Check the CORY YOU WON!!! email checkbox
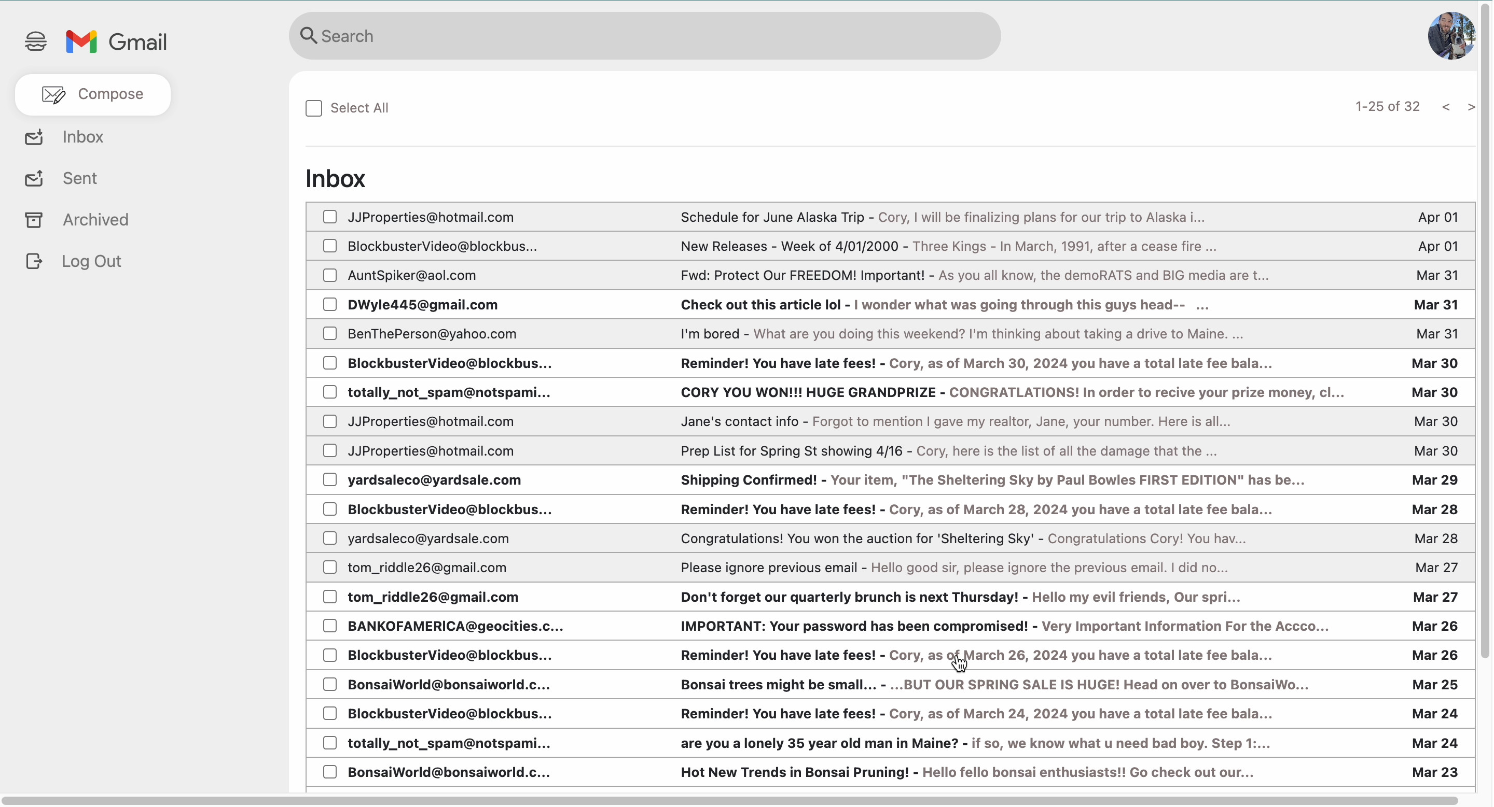 [330, 392]
